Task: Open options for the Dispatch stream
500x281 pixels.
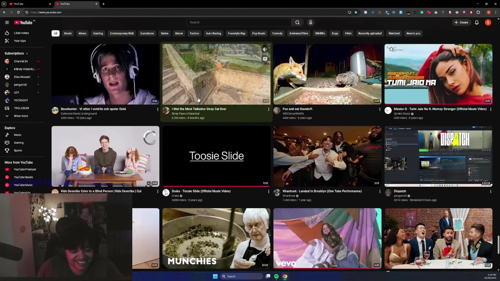Action: 490,191
